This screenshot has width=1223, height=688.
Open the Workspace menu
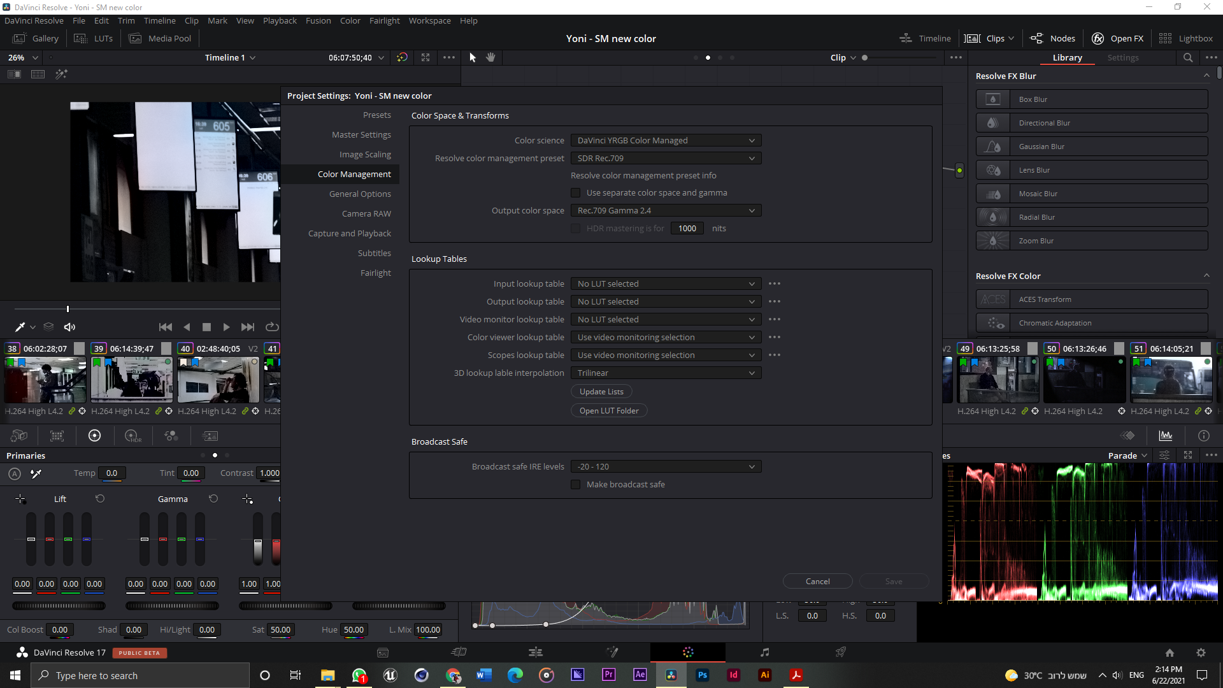point(429,20)
